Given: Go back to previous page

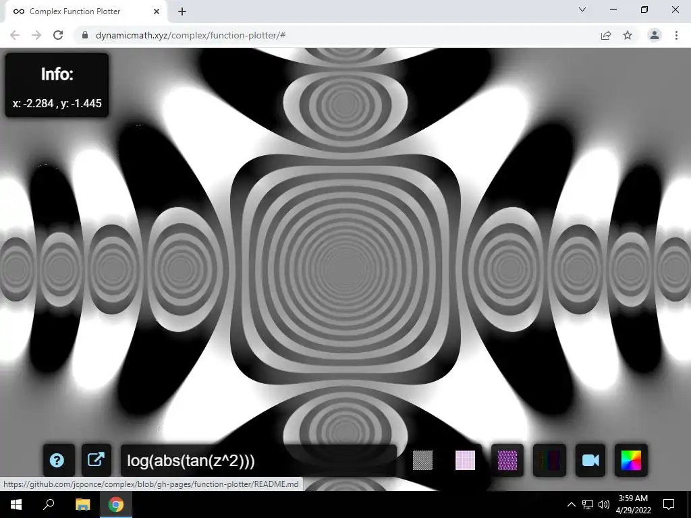Looking at the screenshot, I should point(15,35).
